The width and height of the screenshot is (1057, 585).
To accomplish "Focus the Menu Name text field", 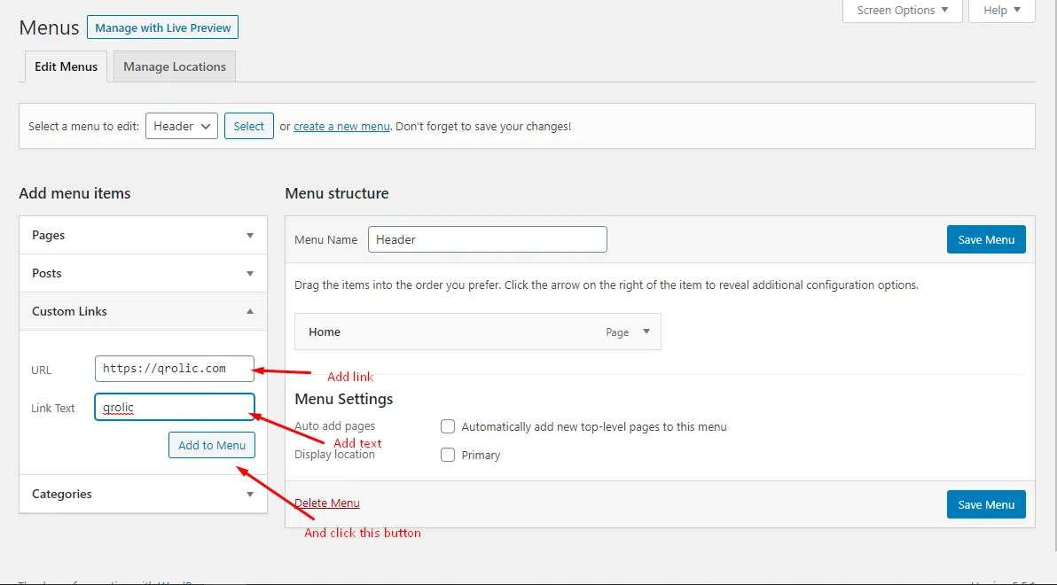I will pyautogui.click(x=487, y=239).
